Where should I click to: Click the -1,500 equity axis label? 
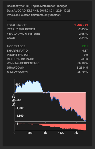click(19, 116)
